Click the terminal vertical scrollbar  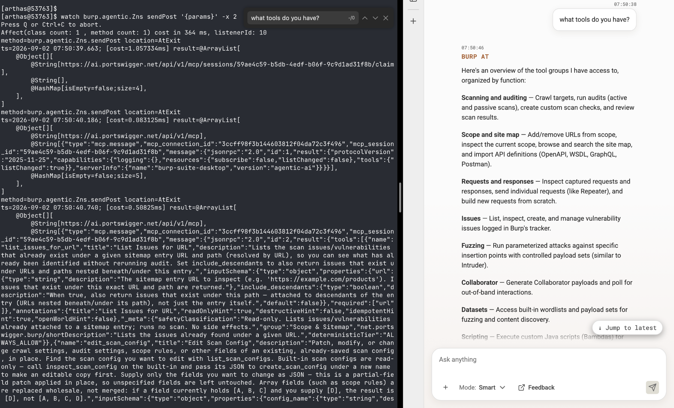pyautogui.click(x=400, y=197)
